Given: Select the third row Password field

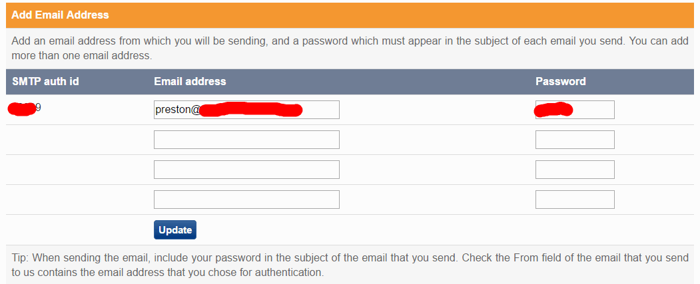Looking at the screenshot, I should click(x=575, y=170).
